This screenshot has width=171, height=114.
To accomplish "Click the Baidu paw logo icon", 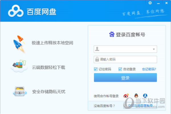I will (112, 34).
